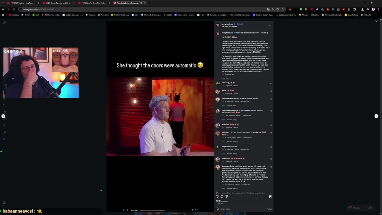Follow funnyhoodvidz via Takip Et
The height and width of the screenshot is (215, 382).
pyautogui.click(x=240, y=24)
